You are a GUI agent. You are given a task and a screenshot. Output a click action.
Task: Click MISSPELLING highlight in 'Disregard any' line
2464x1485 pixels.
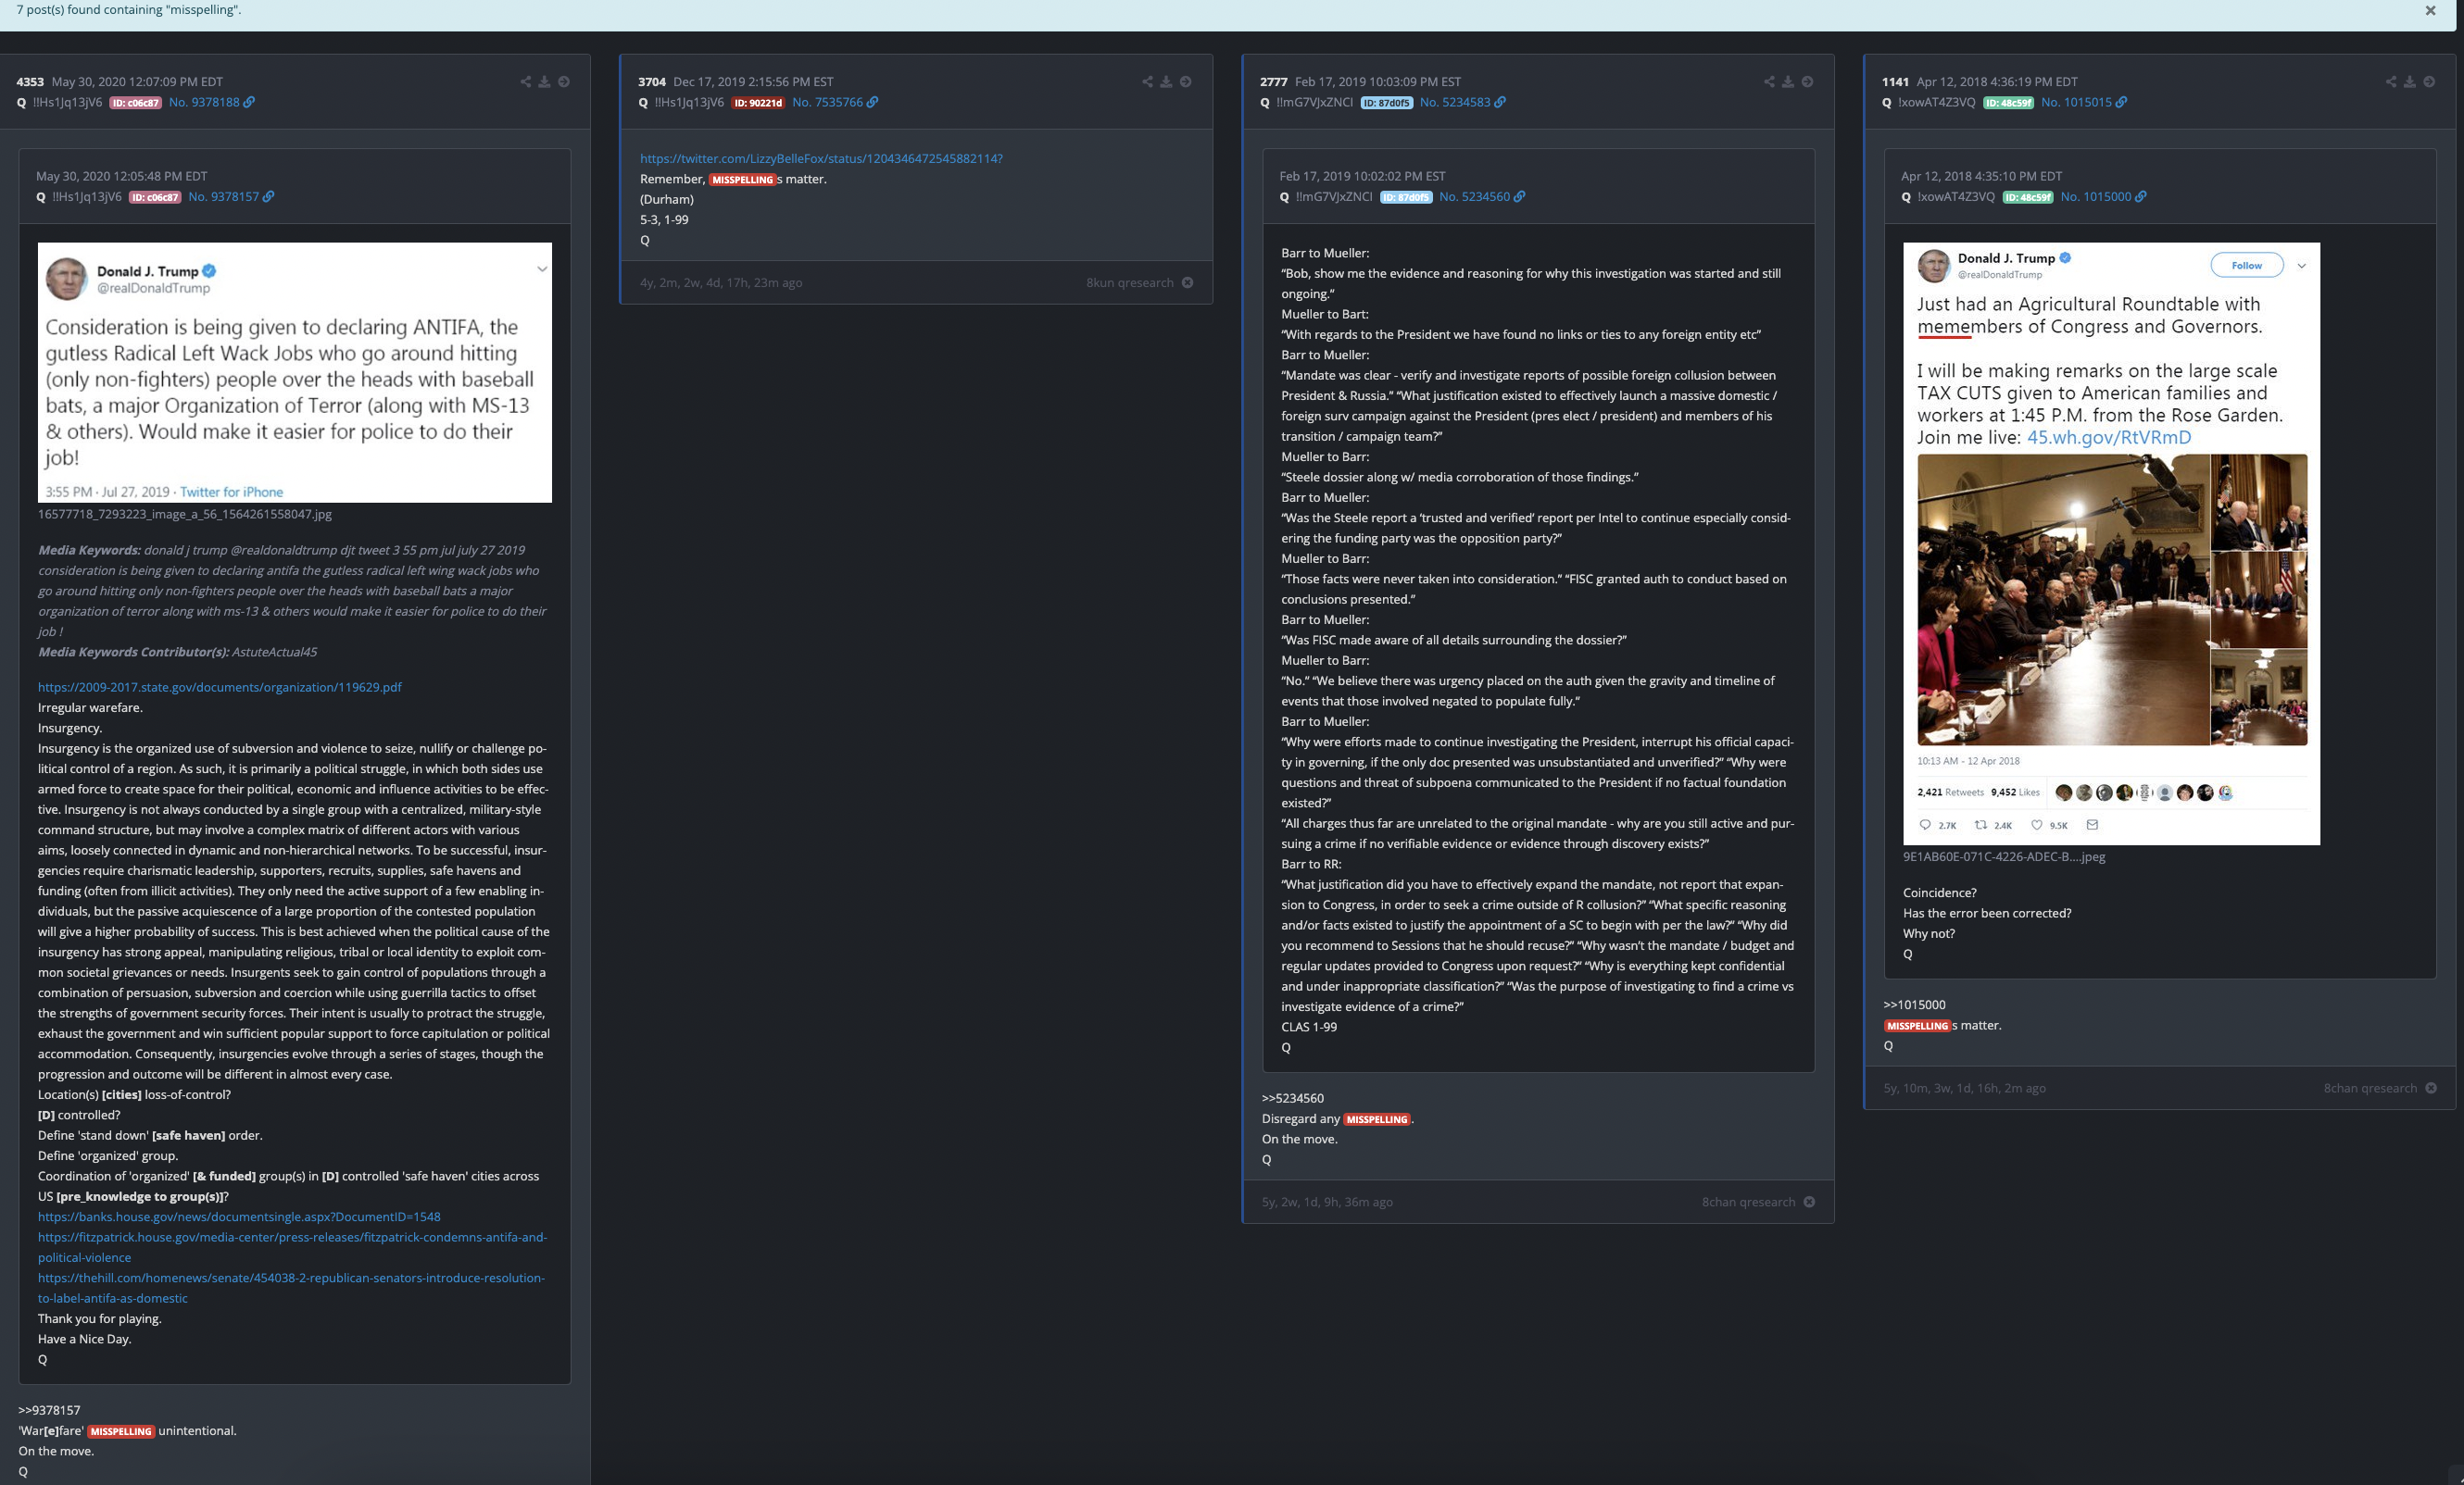[x=1377, y=1119]
